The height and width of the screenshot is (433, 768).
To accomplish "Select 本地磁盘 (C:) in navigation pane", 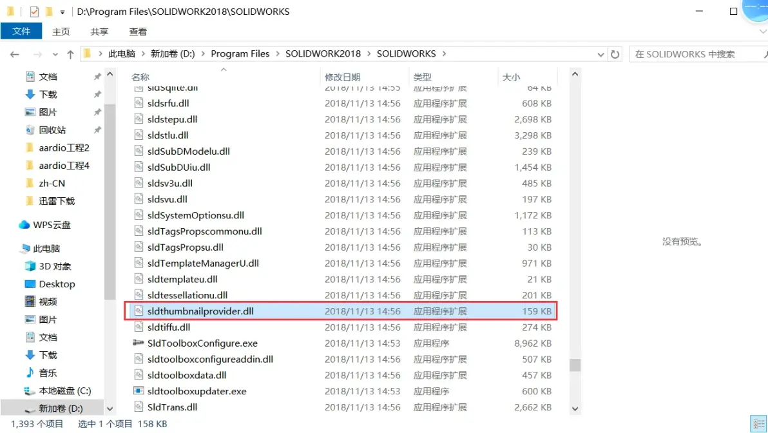I will tap(64, 391).
